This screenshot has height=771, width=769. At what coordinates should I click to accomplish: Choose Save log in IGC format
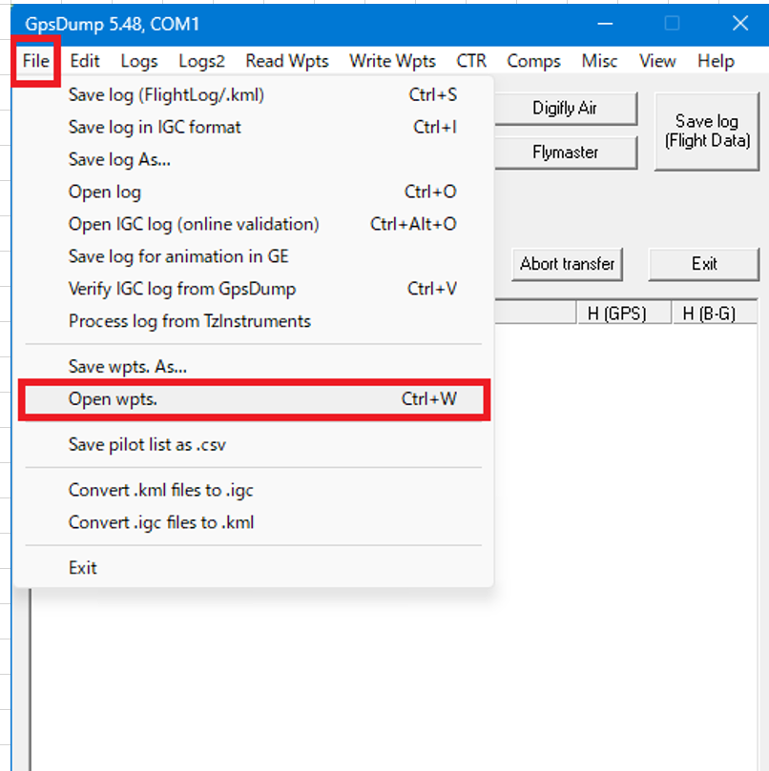click(155, 127)
